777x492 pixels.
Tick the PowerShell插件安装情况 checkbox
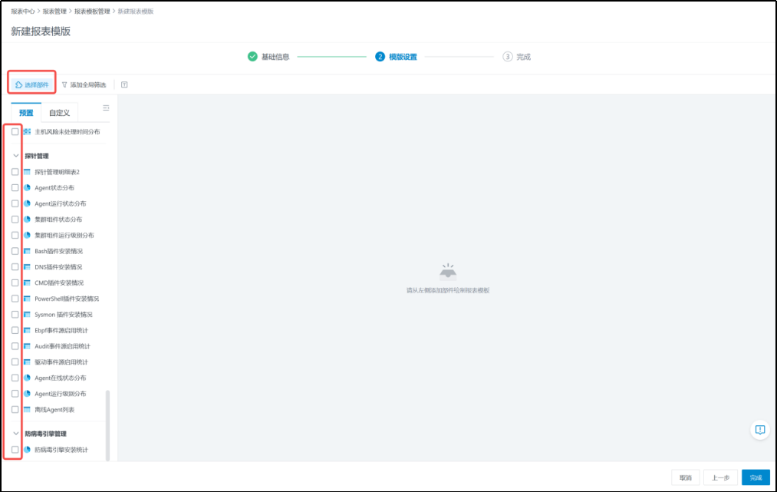[x=15, y=299]
